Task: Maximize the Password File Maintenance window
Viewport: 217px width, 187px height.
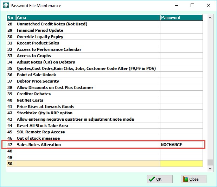Action: tap(192, 5)
